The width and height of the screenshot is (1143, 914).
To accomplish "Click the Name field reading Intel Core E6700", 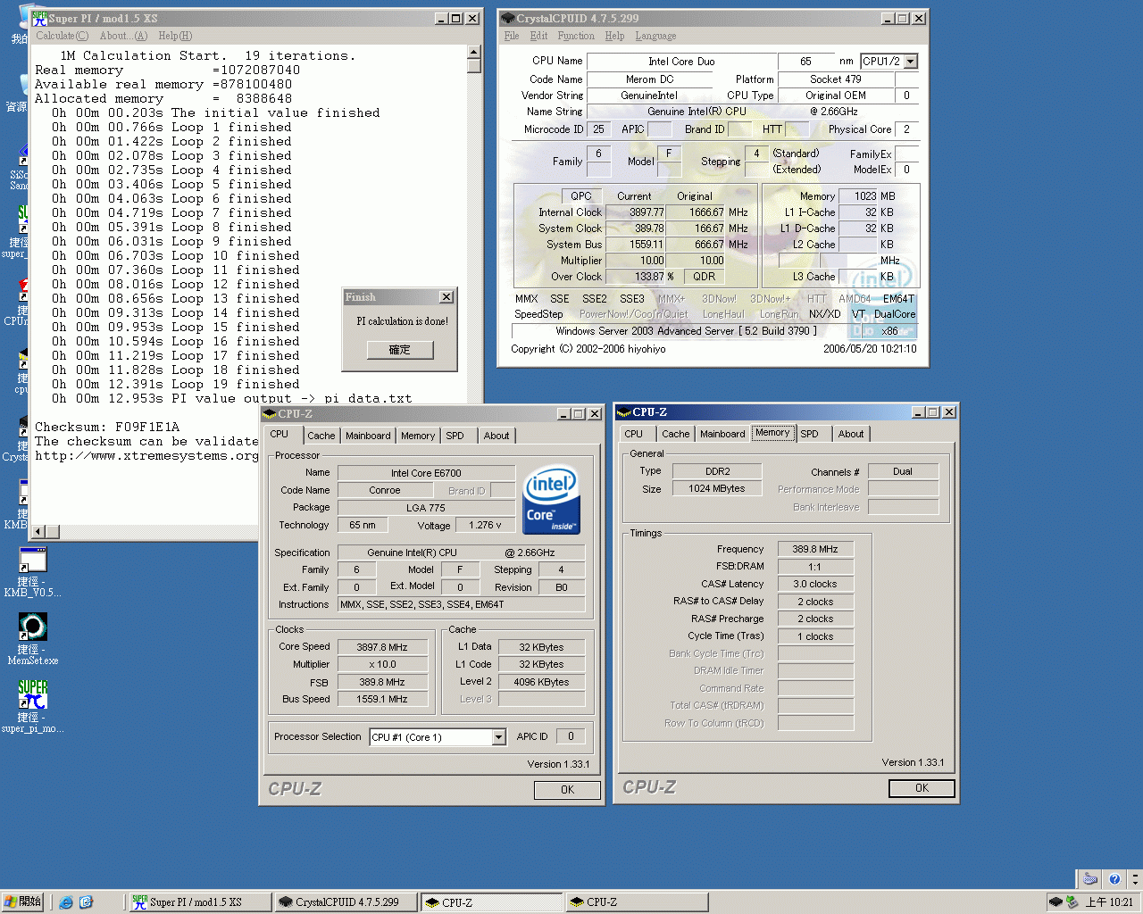I will pyautogui.click(x=426, y=473).
